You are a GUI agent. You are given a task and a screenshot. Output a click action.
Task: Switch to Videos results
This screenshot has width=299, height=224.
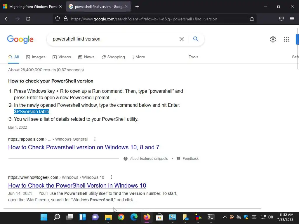click(62, 57)
